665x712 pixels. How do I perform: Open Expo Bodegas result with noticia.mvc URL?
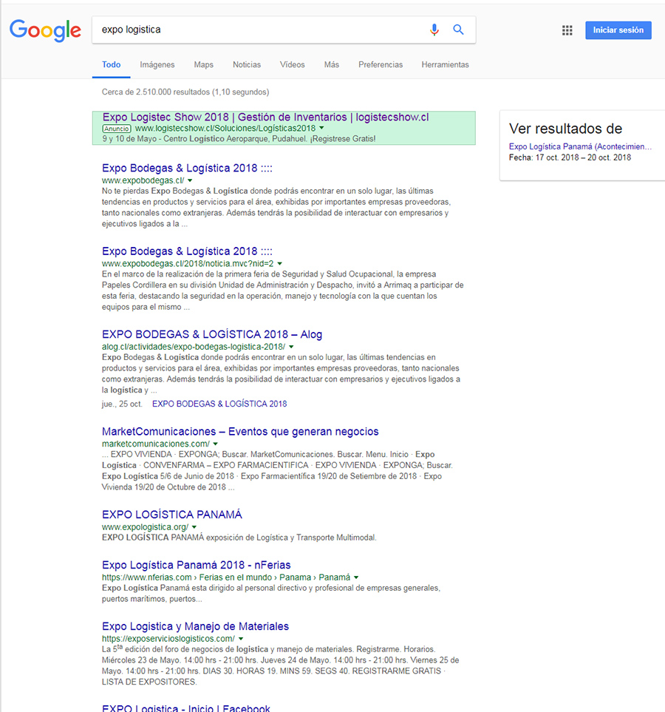(187, 251)
